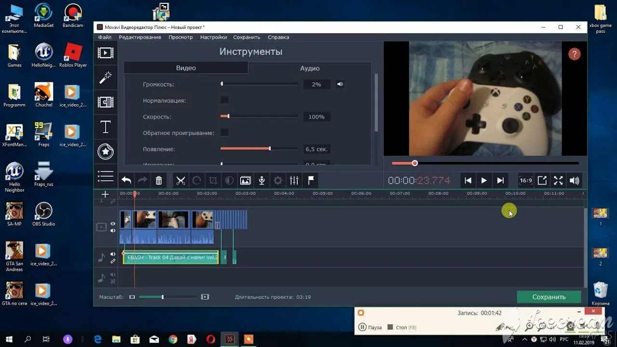Open the image overlay wizard icon
This screenshot has width=617, height=347.
coord(245,180)
